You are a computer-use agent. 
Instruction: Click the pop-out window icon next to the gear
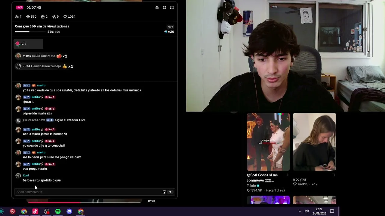(x=172, y=7)
